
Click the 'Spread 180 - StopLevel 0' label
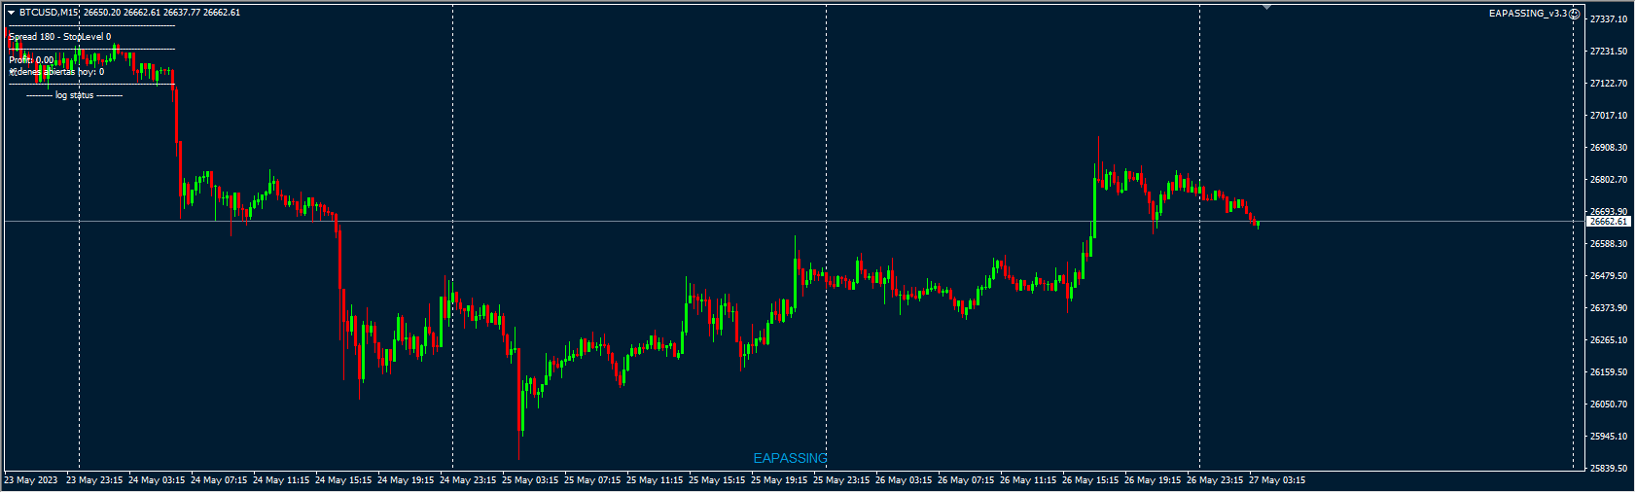coord(60,37)
